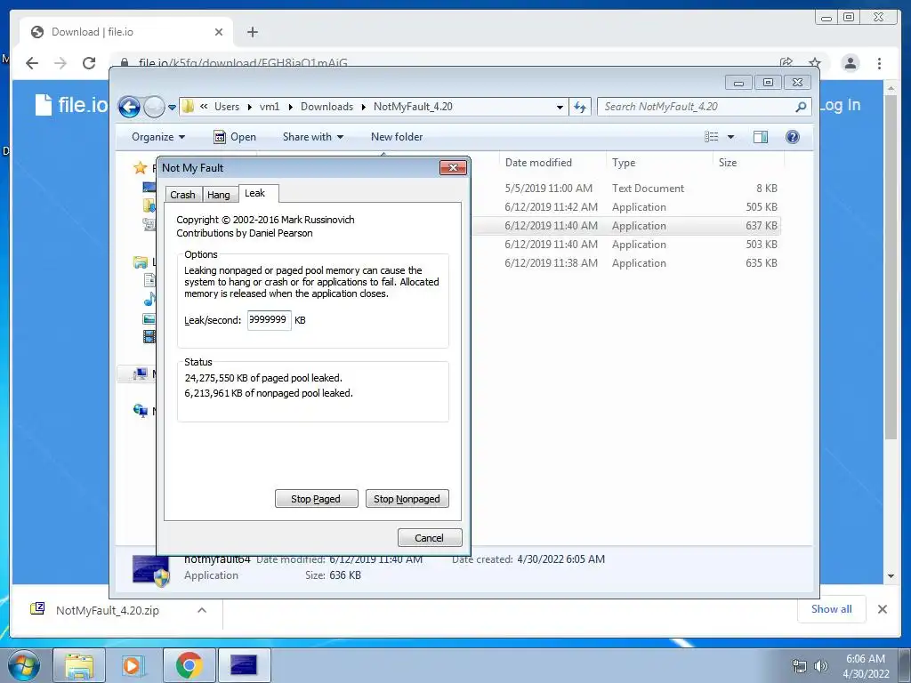This screenshot has height=683, width=911.
Task: Click Show all downloads button
Action: pyautogui.click(x=832, y=609)
